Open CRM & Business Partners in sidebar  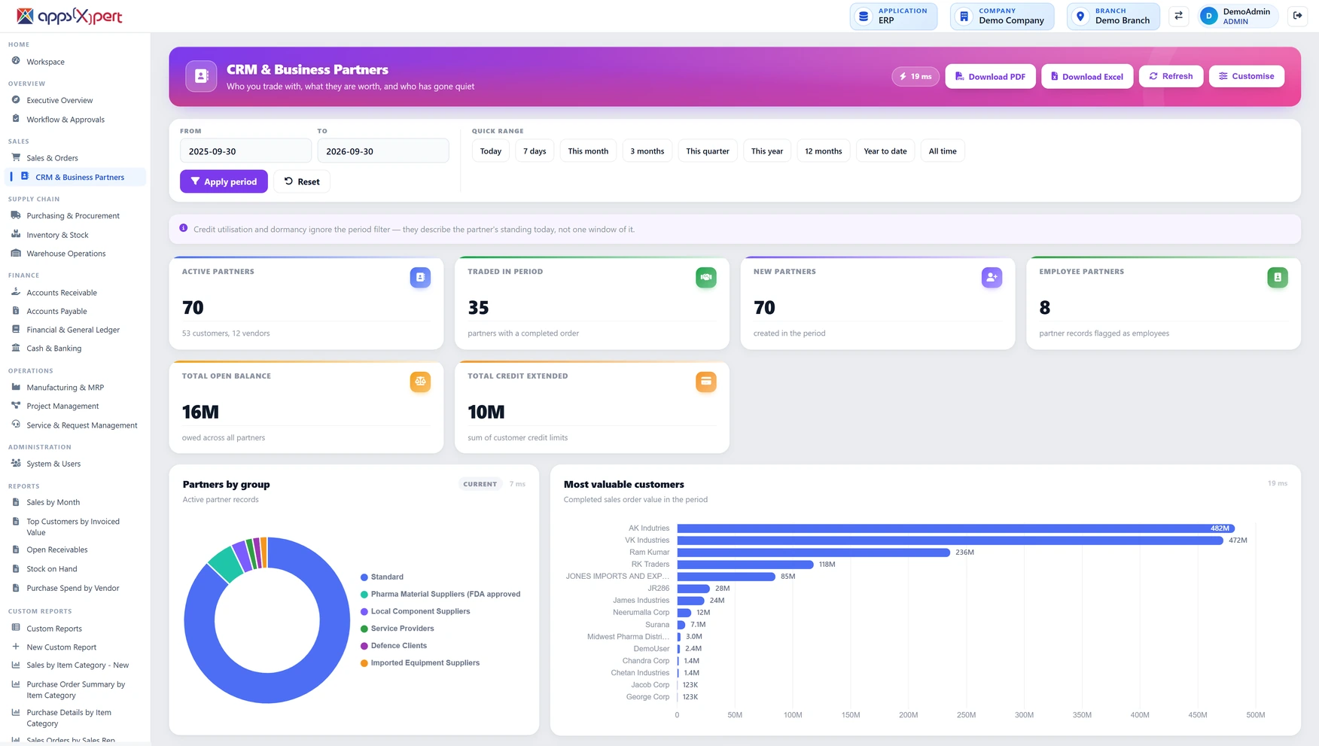75,177
